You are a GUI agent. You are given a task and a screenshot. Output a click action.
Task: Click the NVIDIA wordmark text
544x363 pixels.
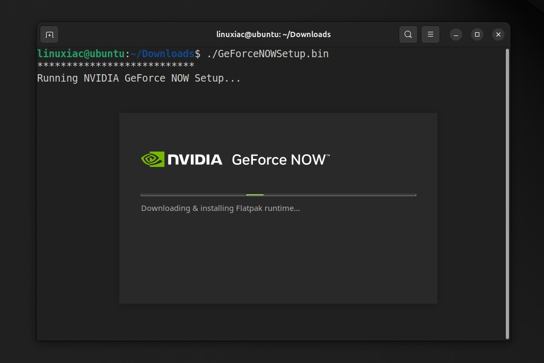click(x=195, y=160)
